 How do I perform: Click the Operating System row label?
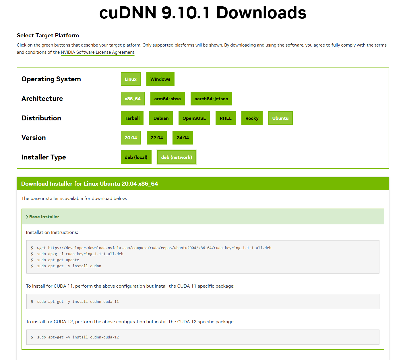[51, 79]
